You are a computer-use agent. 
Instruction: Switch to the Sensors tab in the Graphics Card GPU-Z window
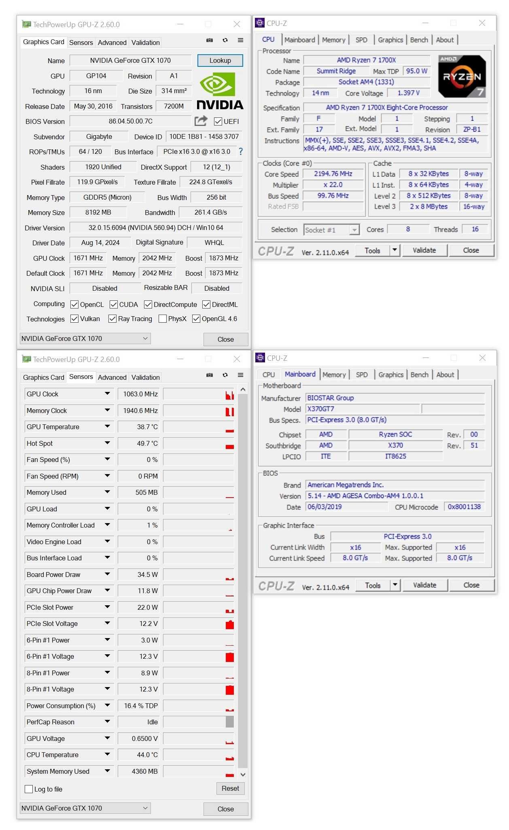(x=81, y=43)
